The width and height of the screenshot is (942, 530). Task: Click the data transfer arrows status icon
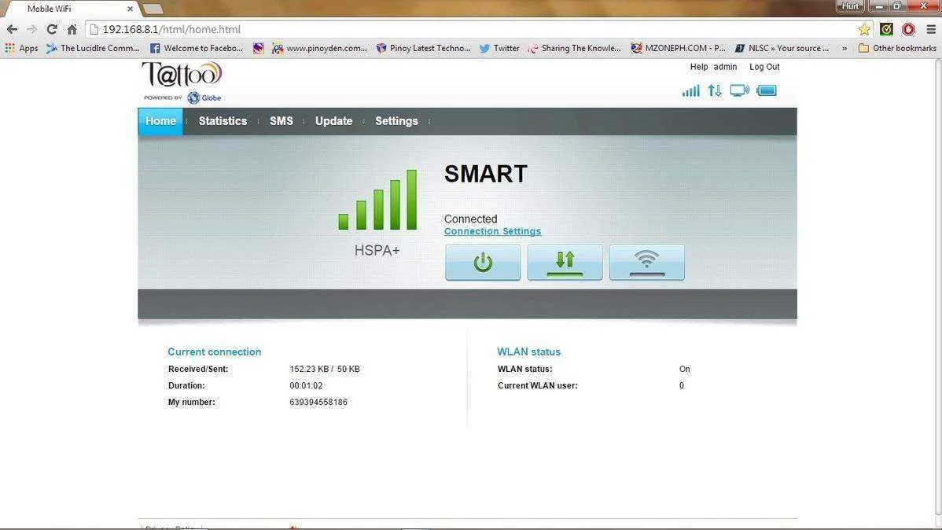714,90
